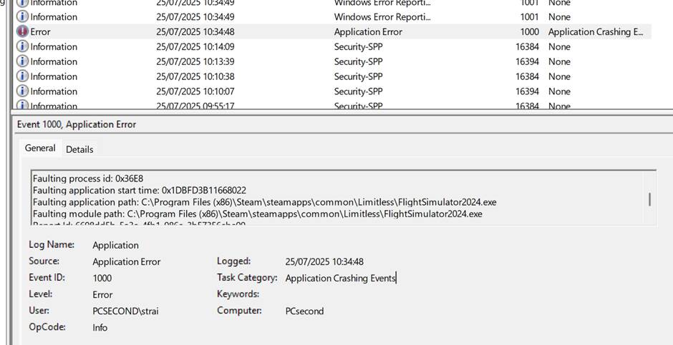Select Security-SPP event 16384 at 10:14:09
This screenshot has height=345, width=673.
(333, 46)
